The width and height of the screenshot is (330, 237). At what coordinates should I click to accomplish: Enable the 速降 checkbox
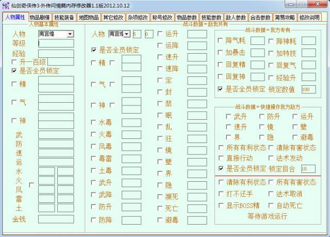(x=160, y=69)
